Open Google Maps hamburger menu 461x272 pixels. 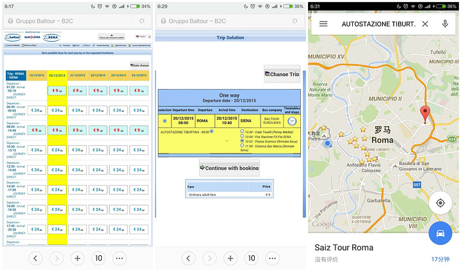323,24
